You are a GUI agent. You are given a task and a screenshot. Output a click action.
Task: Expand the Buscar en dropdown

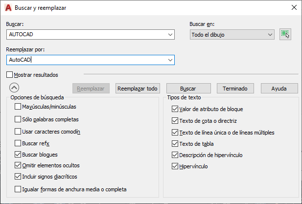270,34
